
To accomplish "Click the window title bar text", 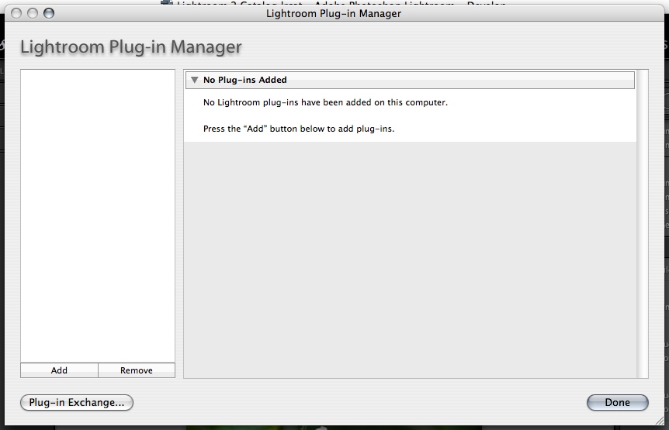I will [334, 13].
